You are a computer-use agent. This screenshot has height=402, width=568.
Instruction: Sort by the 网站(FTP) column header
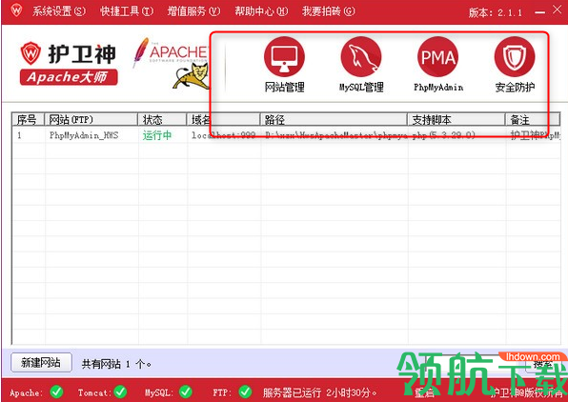(x=91, y=119)
